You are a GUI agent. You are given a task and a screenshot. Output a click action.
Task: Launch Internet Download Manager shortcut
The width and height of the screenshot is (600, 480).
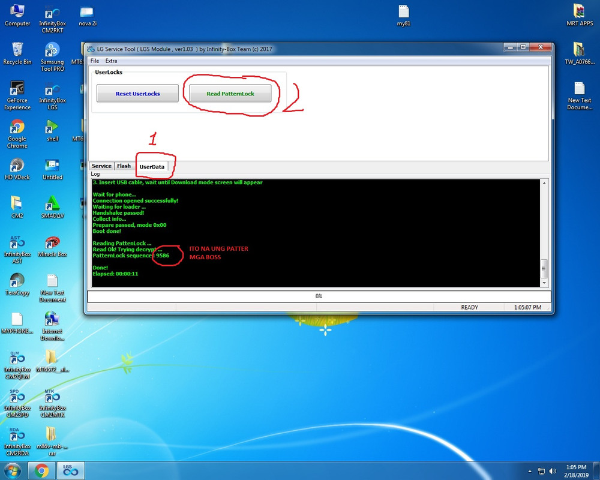click(52, 326)
